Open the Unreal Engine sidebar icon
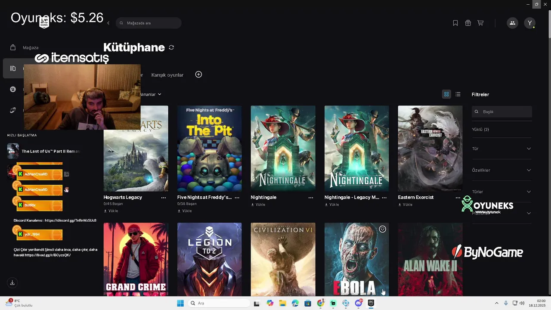This screenshot has height=310, width=551. pos(13,90)
